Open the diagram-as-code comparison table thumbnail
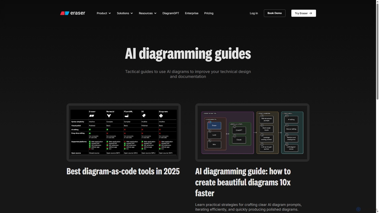Image resolution: width=379 pixels, height=213 pixels. click(123, 133)
